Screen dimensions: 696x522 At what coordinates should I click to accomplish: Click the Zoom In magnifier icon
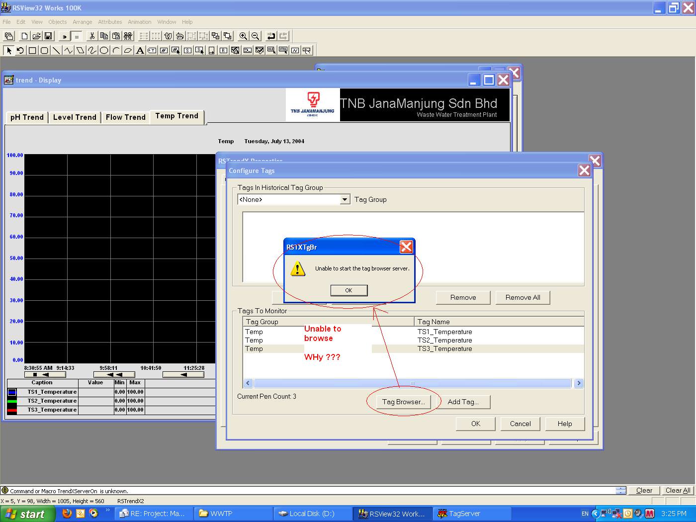point(243,36)
